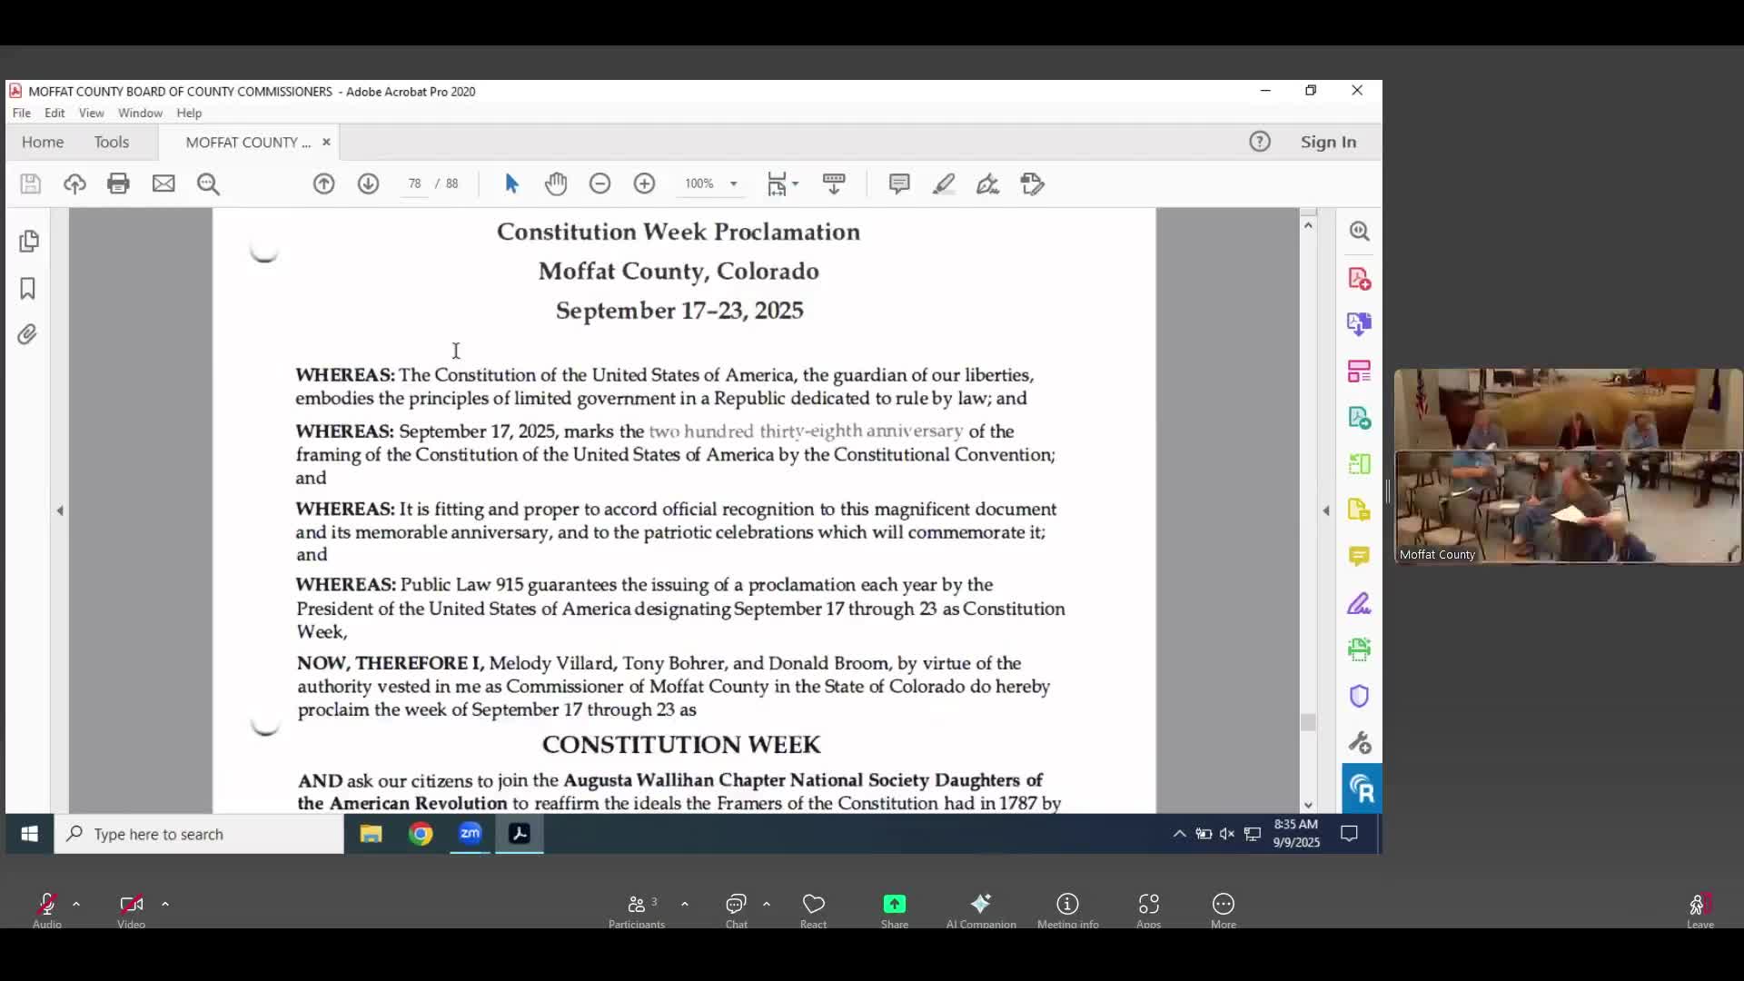Open the Bookmarks panel icon
Viewport: 1744px width, 981px height.
27,289
